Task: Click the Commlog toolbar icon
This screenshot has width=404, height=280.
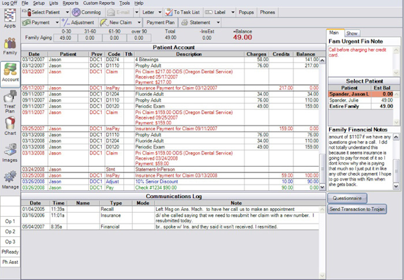Action: 76,12
